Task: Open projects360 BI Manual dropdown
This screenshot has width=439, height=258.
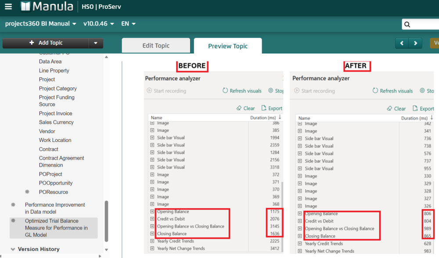Action: [x=40, y=24]
